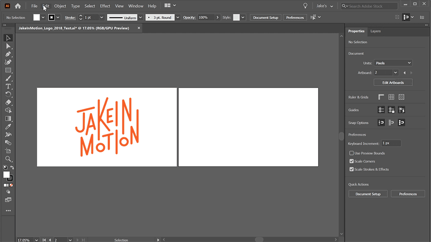Open the workspace switcher dropdown
Image resolution: width=431 pixels, height=242 pixels.
(170, 5)
